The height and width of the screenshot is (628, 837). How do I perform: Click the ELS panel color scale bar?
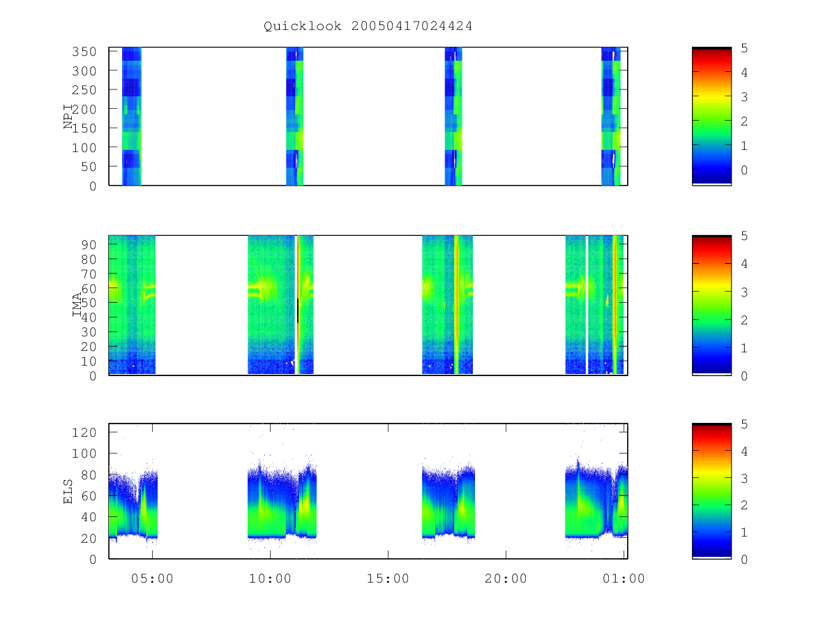(711, 491)
